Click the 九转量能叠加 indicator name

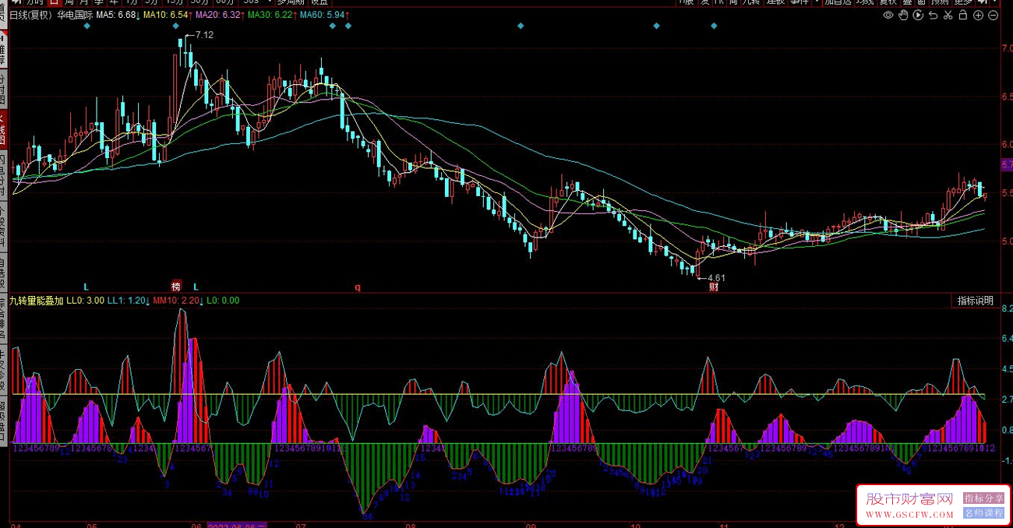click(36, 301)
